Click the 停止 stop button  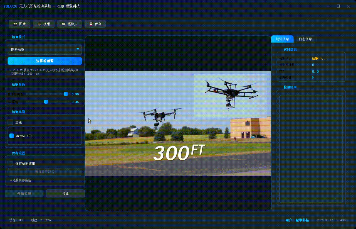click(65, 193)
